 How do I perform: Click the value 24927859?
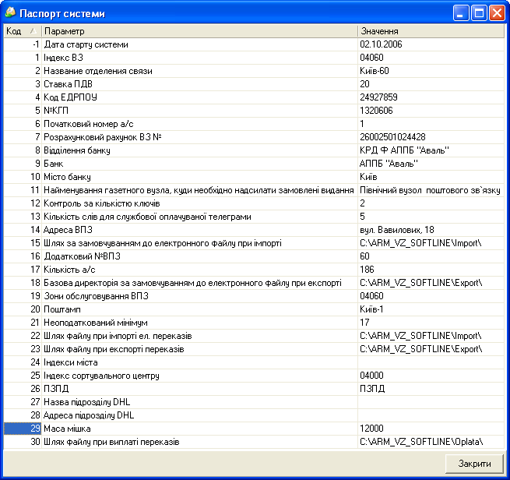click(378, 97)
